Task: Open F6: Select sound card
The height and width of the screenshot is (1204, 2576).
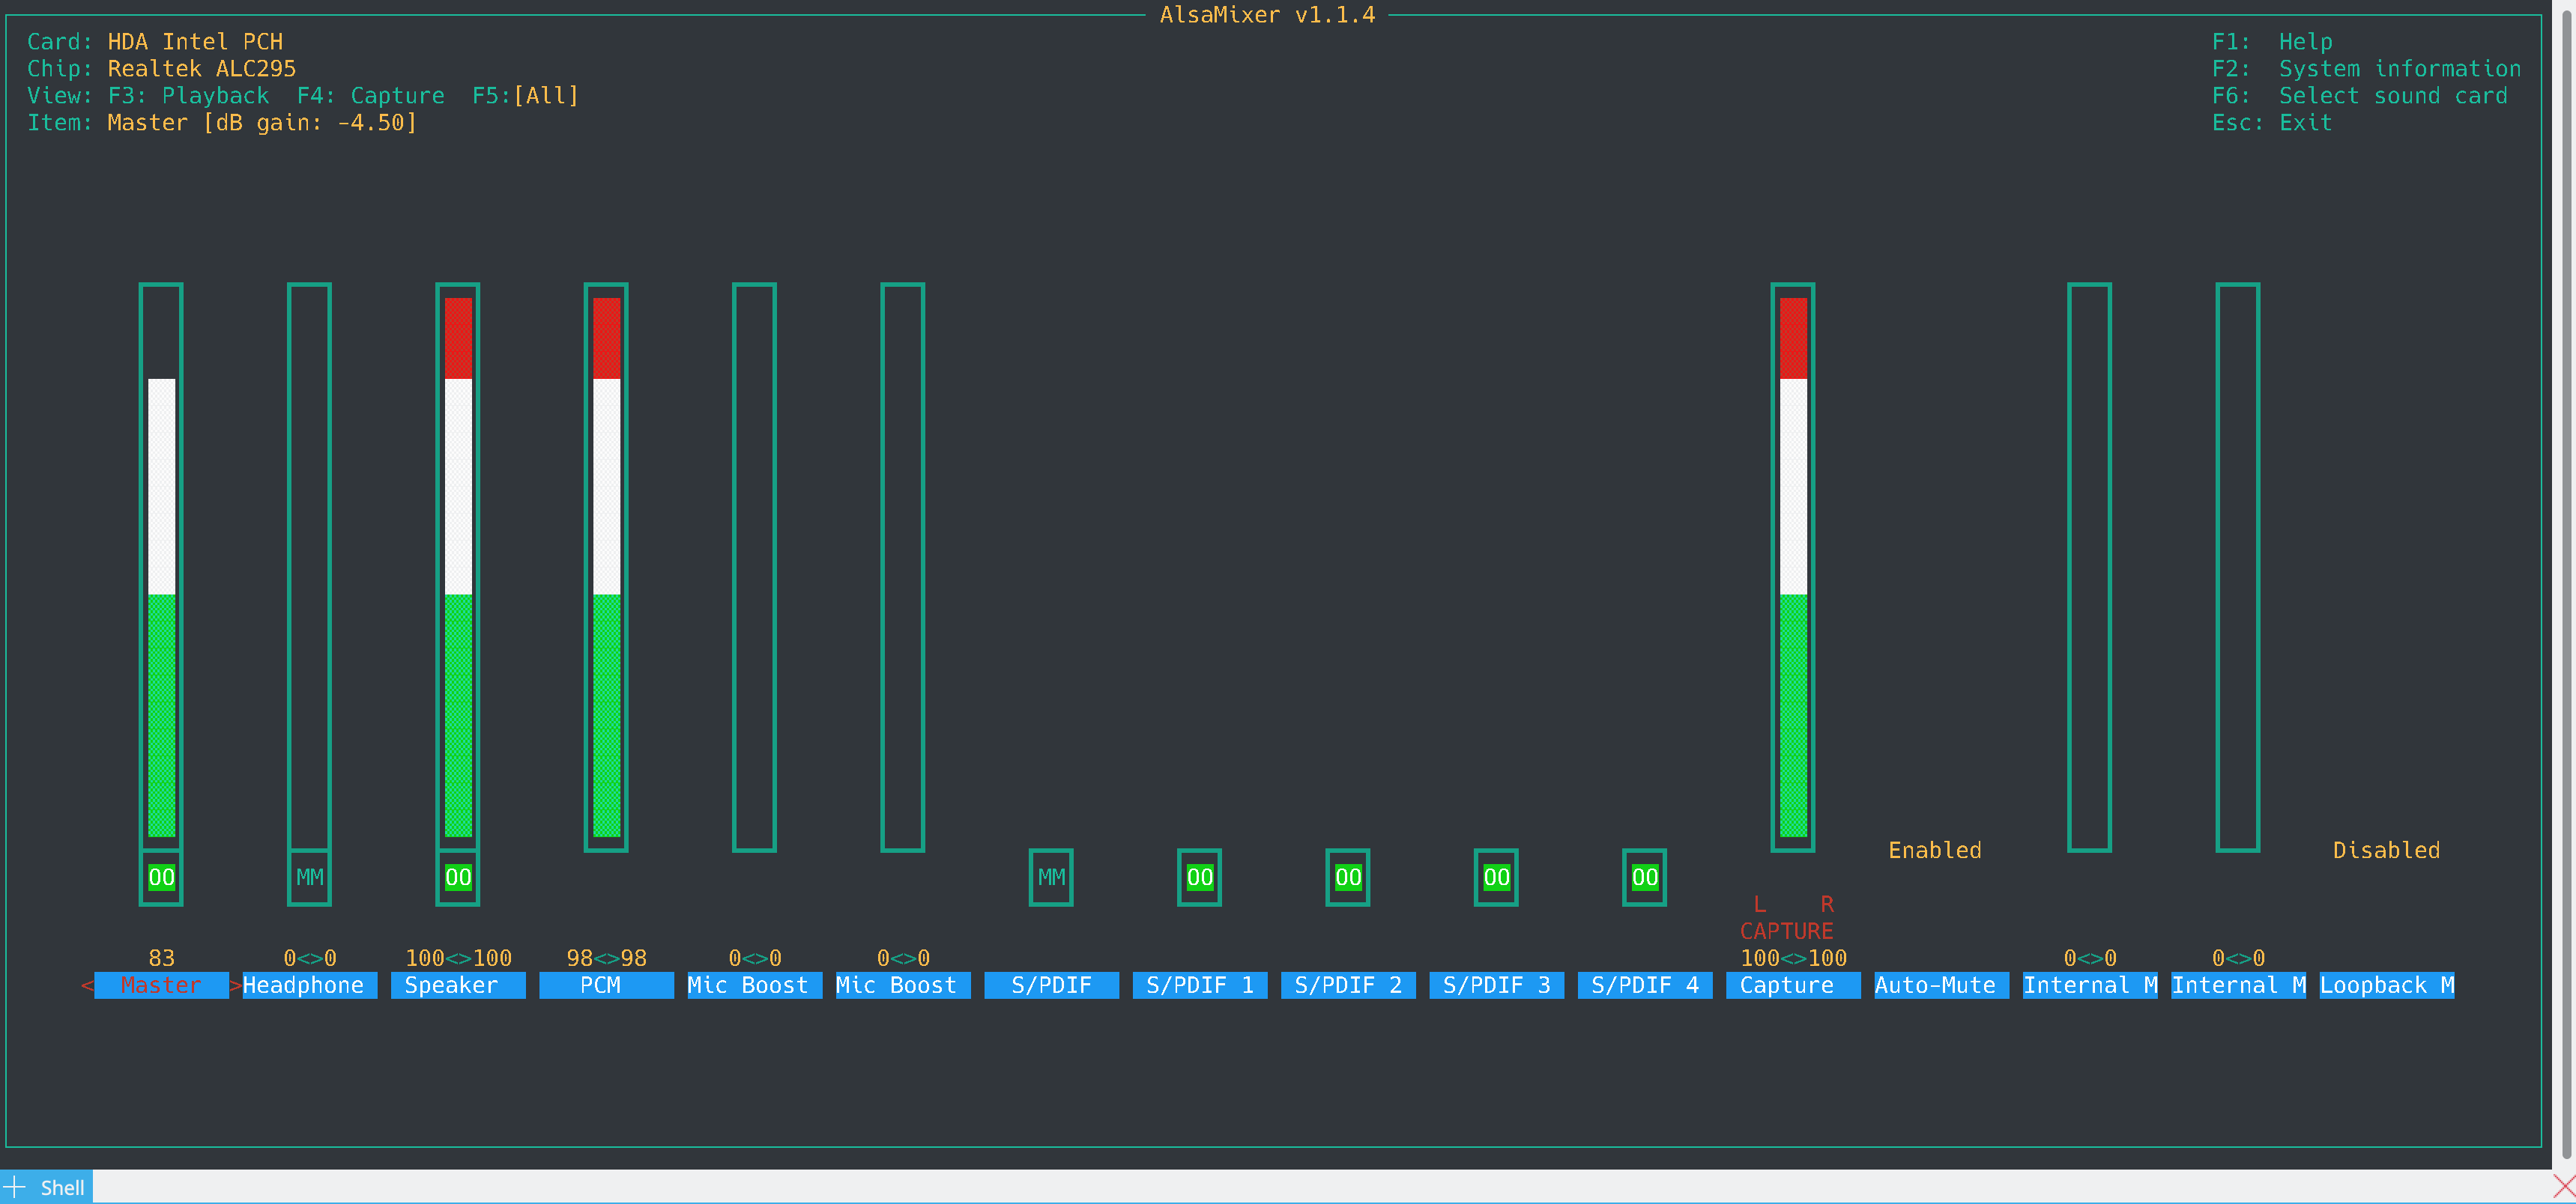Action: tap(2359, 96)
